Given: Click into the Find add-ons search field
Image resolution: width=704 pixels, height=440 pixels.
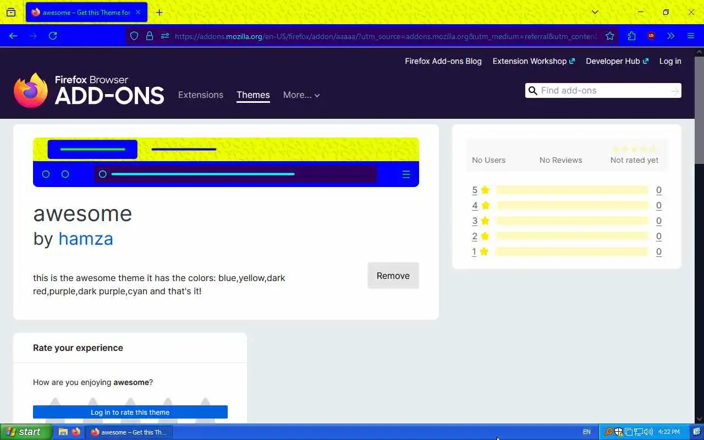Looking at the screenshot, I should click(603, 91).
